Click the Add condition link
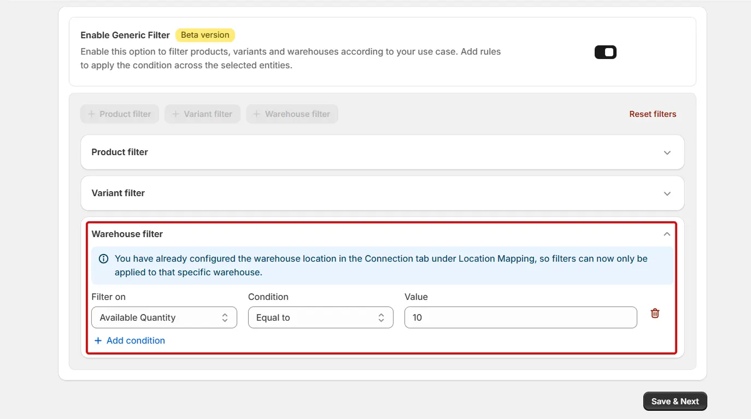This screenshot has width=751, height=419. [x=130, y=340]
